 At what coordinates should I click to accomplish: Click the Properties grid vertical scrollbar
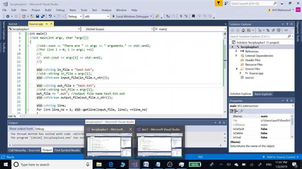(292, 126)
